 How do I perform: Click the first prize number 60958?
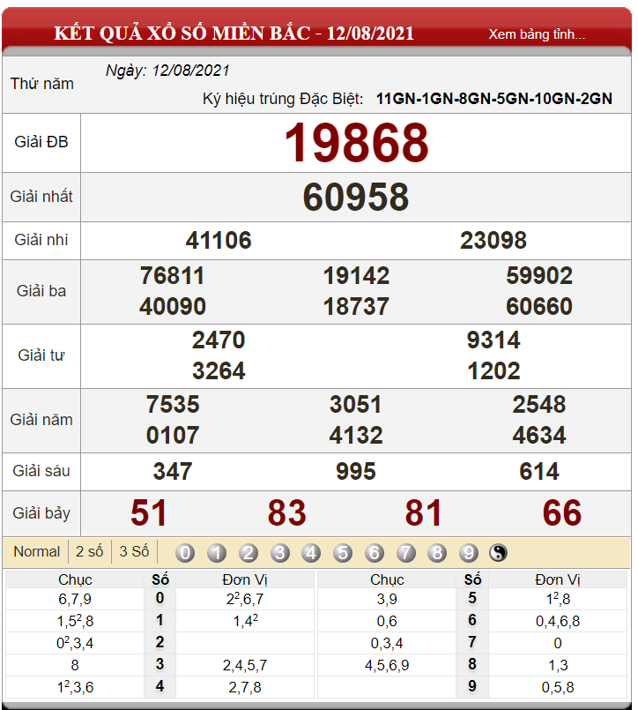click(x=356, y=197)
